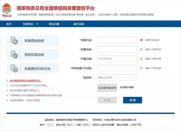Click the blue 重置 button
Viewport: 181px width, 131px height.
coord(132,100)
